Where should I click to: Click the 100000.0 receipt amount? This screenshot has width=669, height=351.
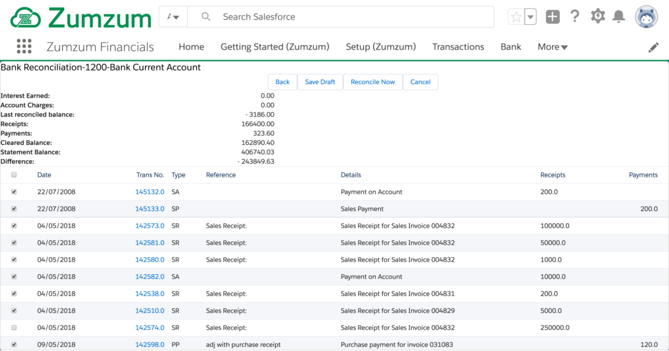[x=555, y=226]
